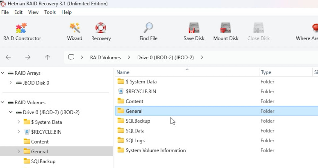Expand $ System Data in the tree
318x168 pixels.
19,122
